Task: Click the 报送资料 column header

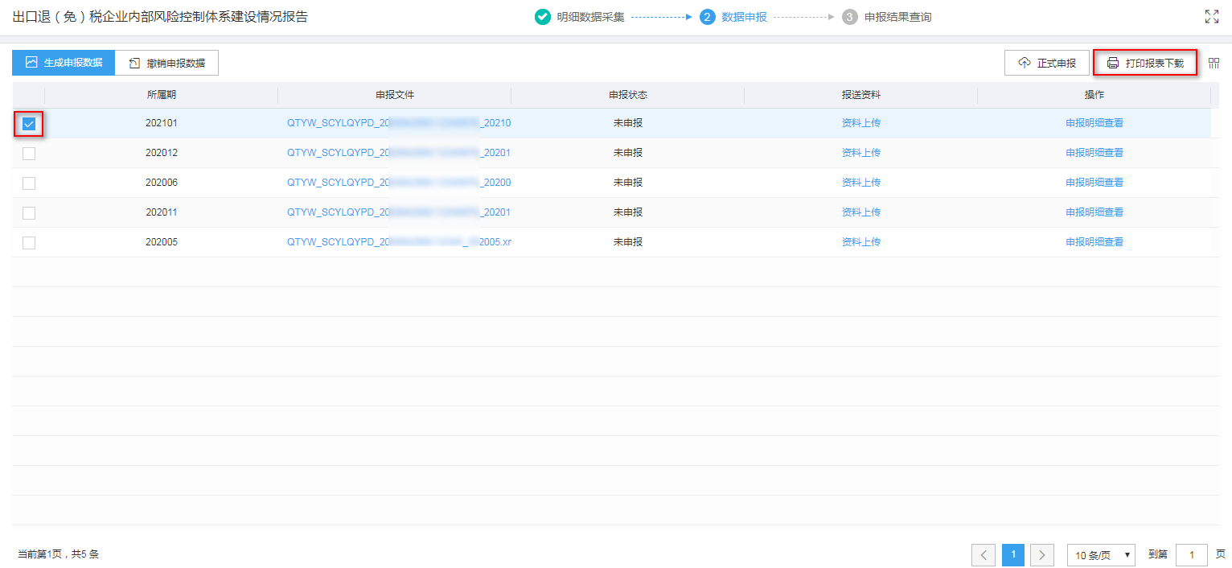Action: point(861,95)
